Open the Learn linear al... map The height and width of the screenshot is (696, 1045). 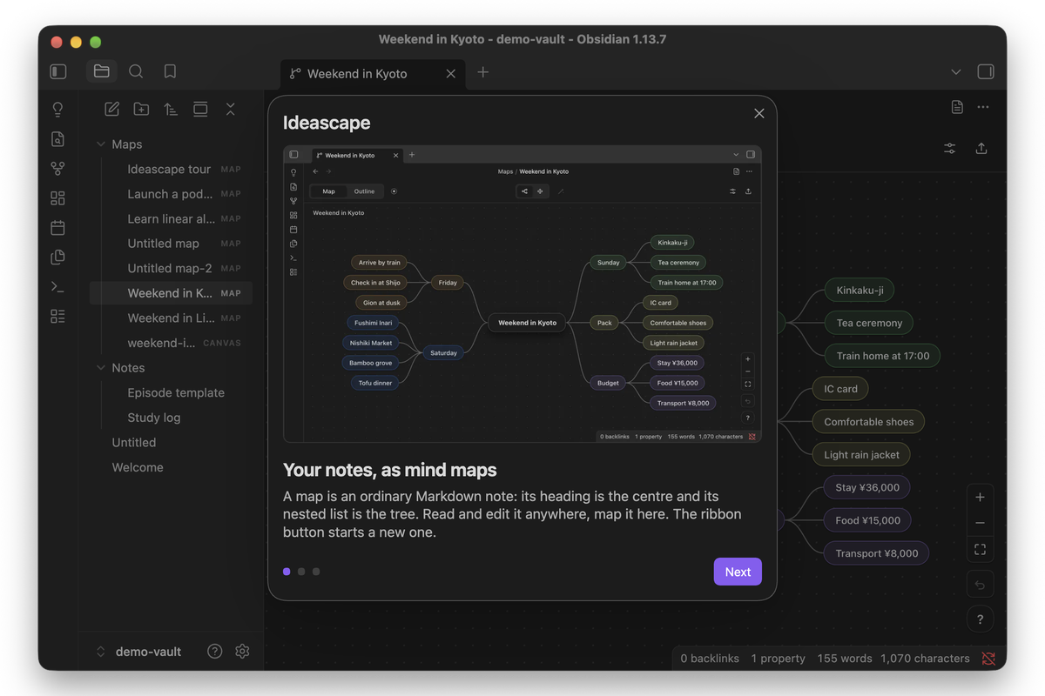tap(172, 219)
